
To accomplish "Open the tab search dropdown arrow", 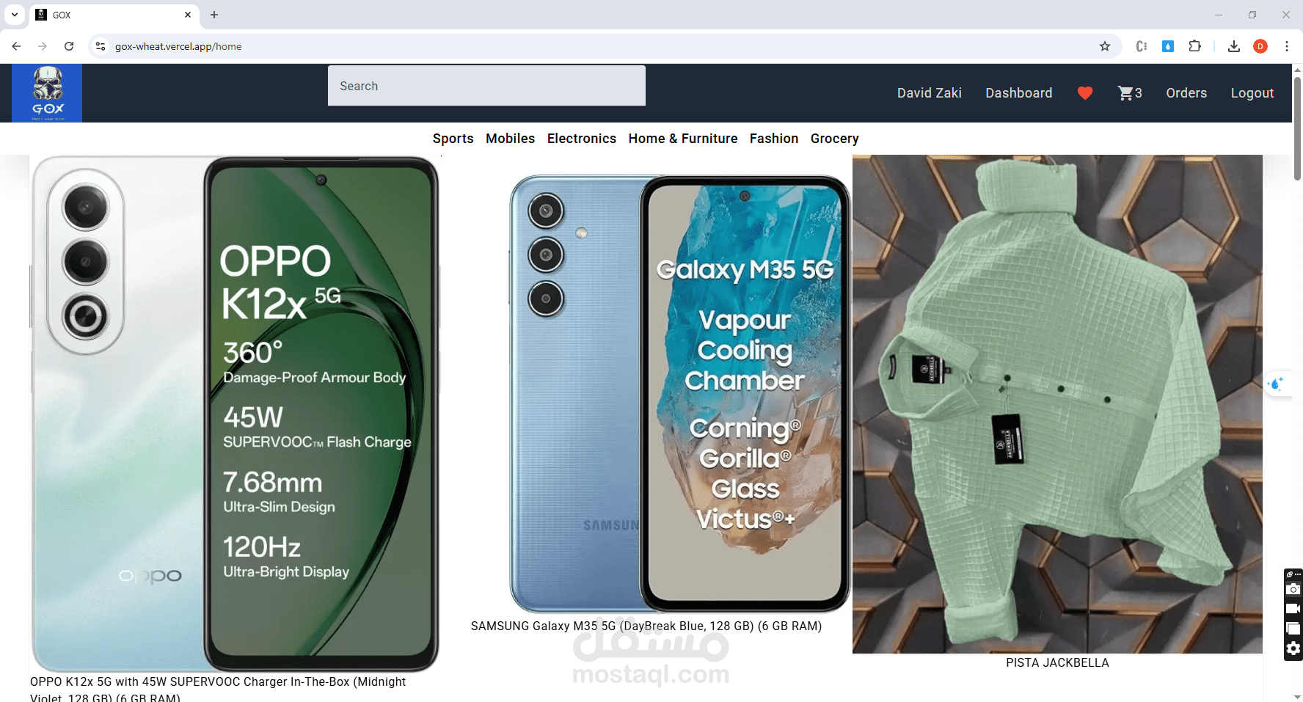I will [x=15, y=15].
